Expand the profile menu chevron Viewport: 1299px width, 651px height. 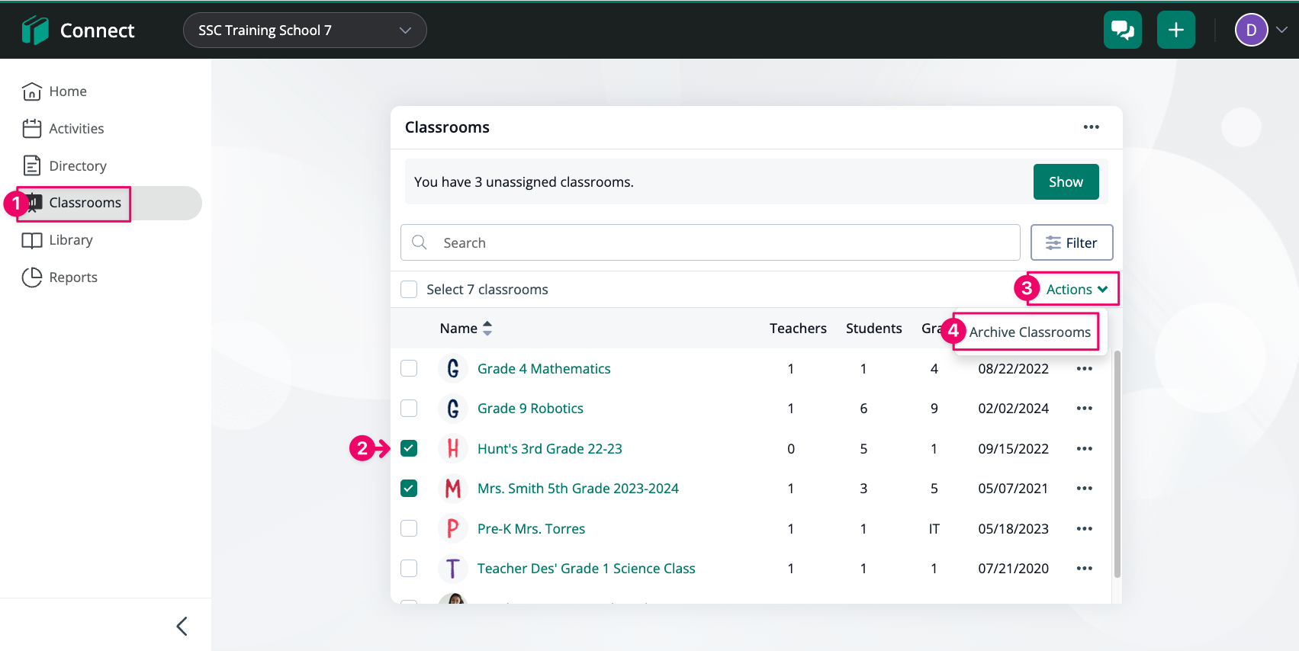pyautogui.click(x=1282, y=30)
